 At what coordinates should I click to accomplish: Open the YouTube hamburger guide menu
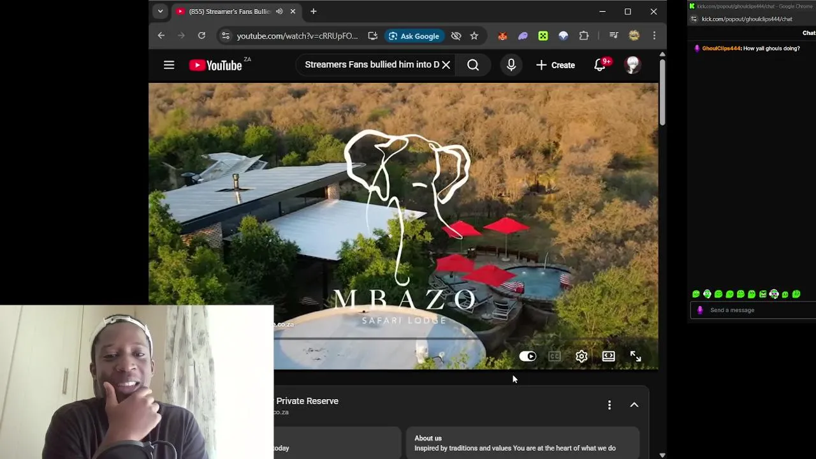169,65
